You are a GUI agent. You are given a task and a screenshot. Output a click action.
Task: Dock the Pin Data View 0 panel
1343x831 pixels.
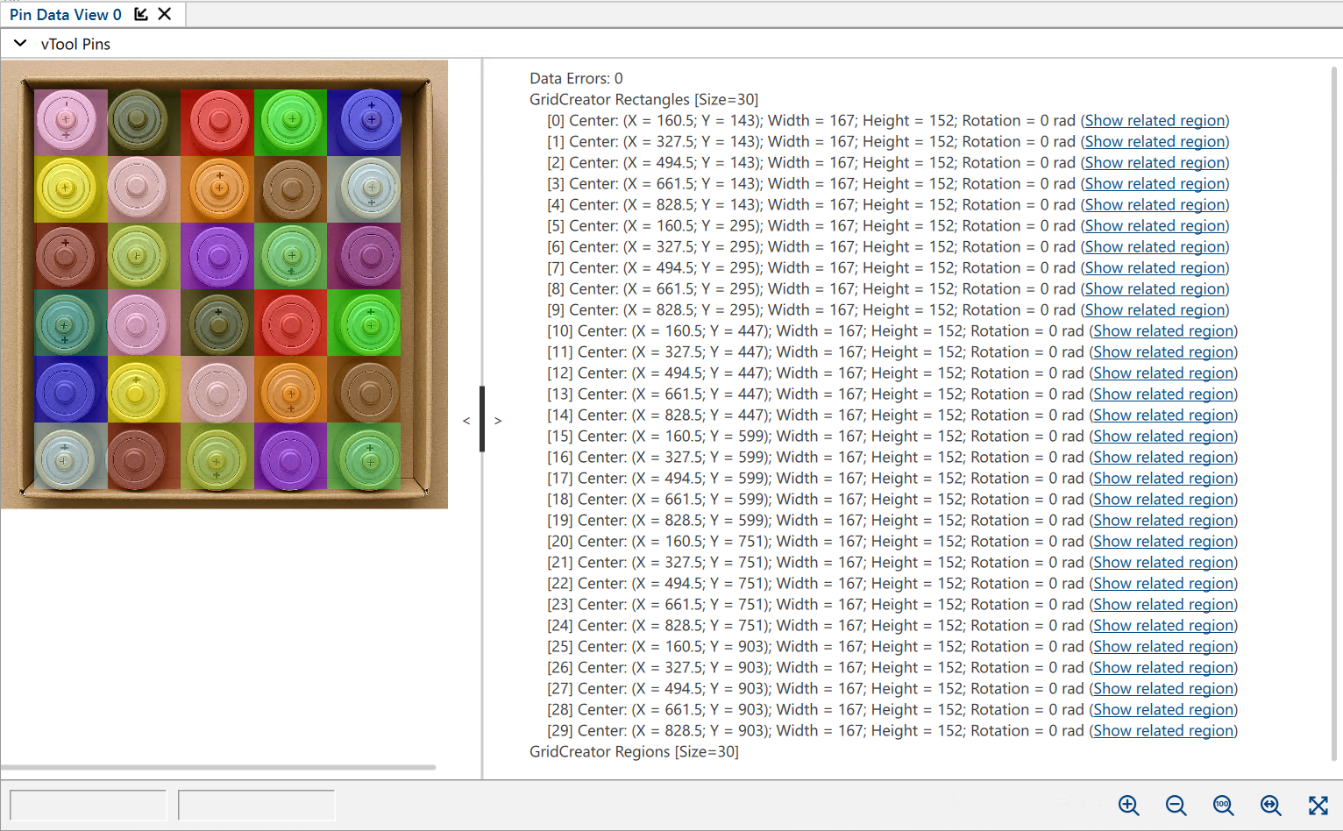[x=141, y=14]
